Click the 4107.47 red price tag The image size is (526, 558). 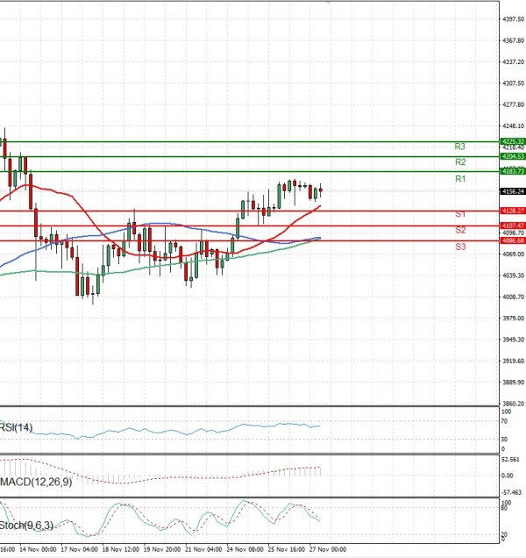[512, 225]
